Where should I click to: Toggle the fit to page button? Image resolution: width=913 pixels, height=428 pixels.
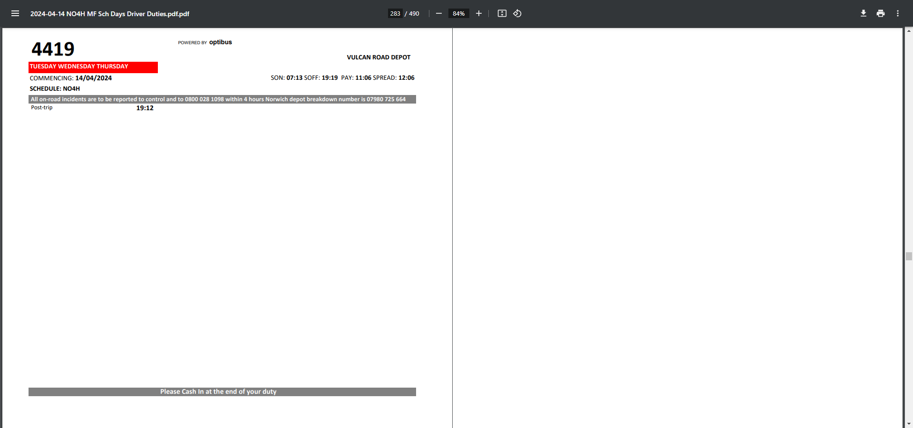(502, 13)
